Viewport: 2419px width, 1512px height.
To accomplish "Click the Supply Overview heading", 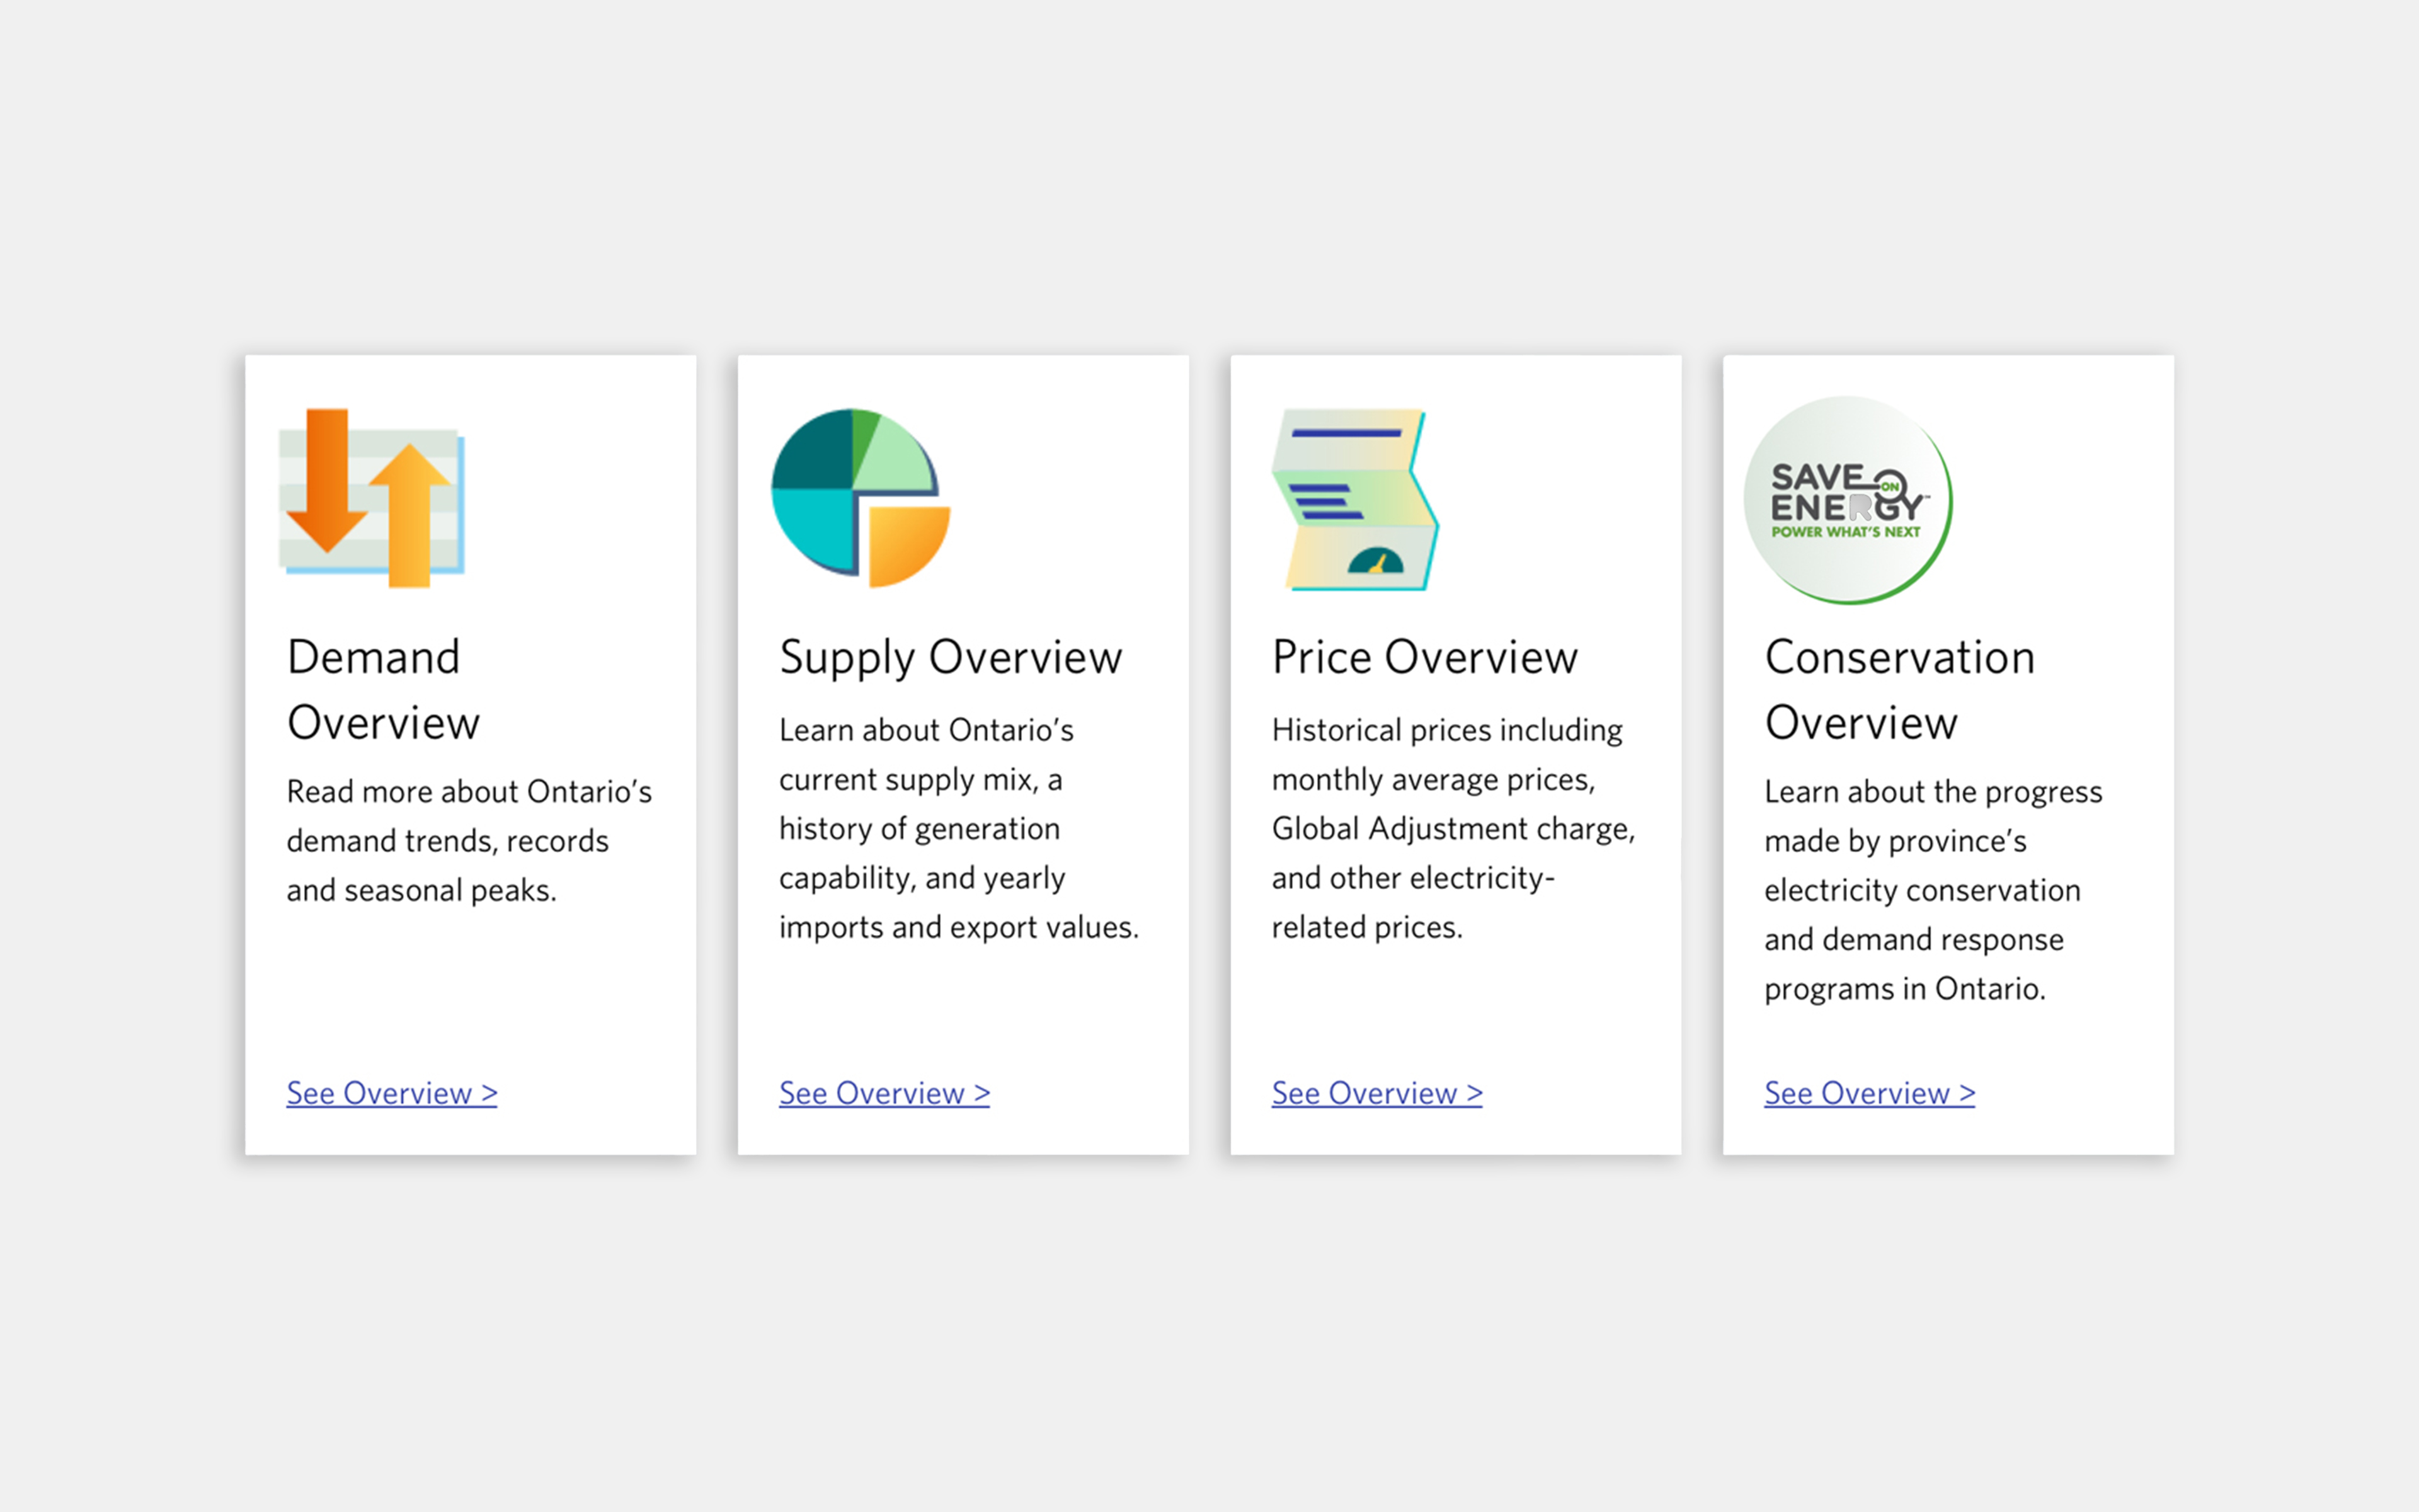I will coord(951,658).
